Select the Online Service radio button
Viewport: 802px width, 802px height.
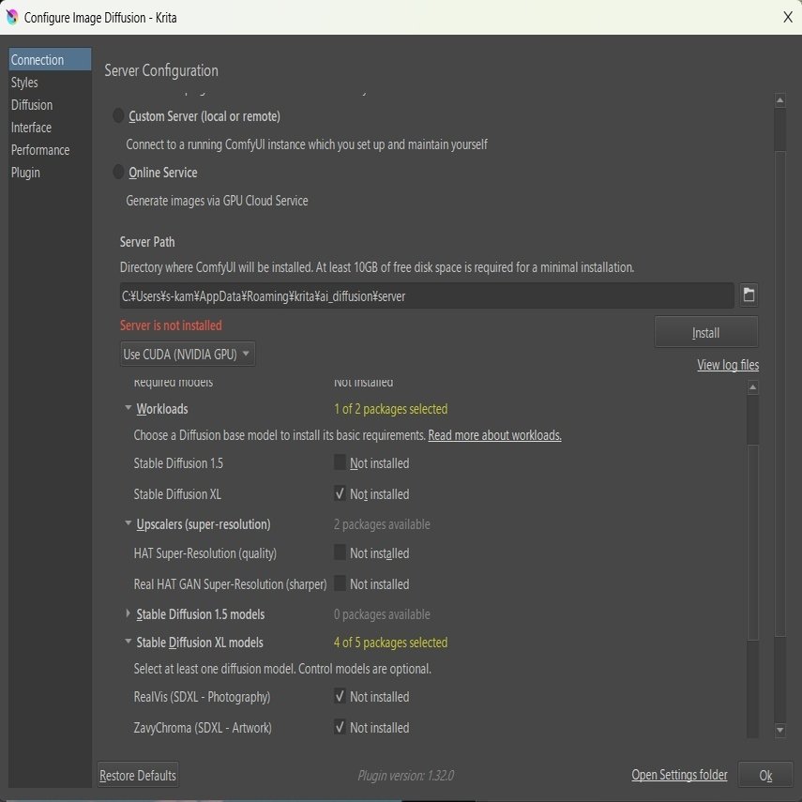(118, 172)
